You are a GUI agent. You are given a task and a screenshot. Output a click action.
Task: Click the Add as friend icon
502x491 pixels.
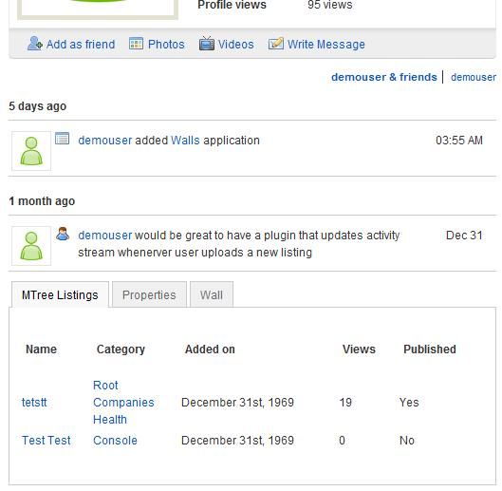point(34,44)
